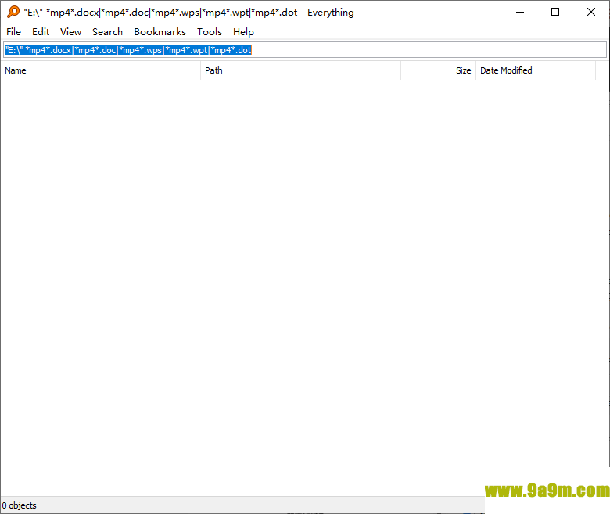Screen dimensions: 610x514
Task: Open the Search menu
Action: tap(107, 32)
